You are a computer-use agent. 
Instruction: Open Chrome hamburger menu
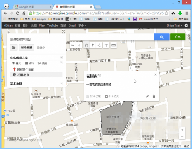pyautogui.click(x=187, y=13)
